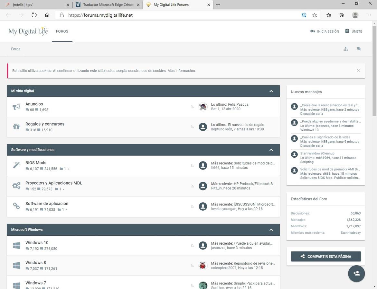Open the Regalos y concursos forum

45,124
